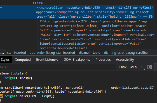
Task: Switch to DOM Breakpoints tab
Action: (x=77, y=60)
